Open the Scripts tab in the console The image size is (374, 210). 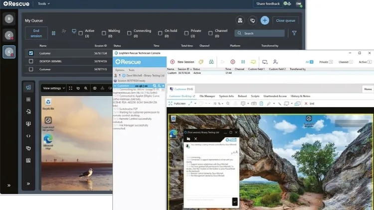coord(255,96)
